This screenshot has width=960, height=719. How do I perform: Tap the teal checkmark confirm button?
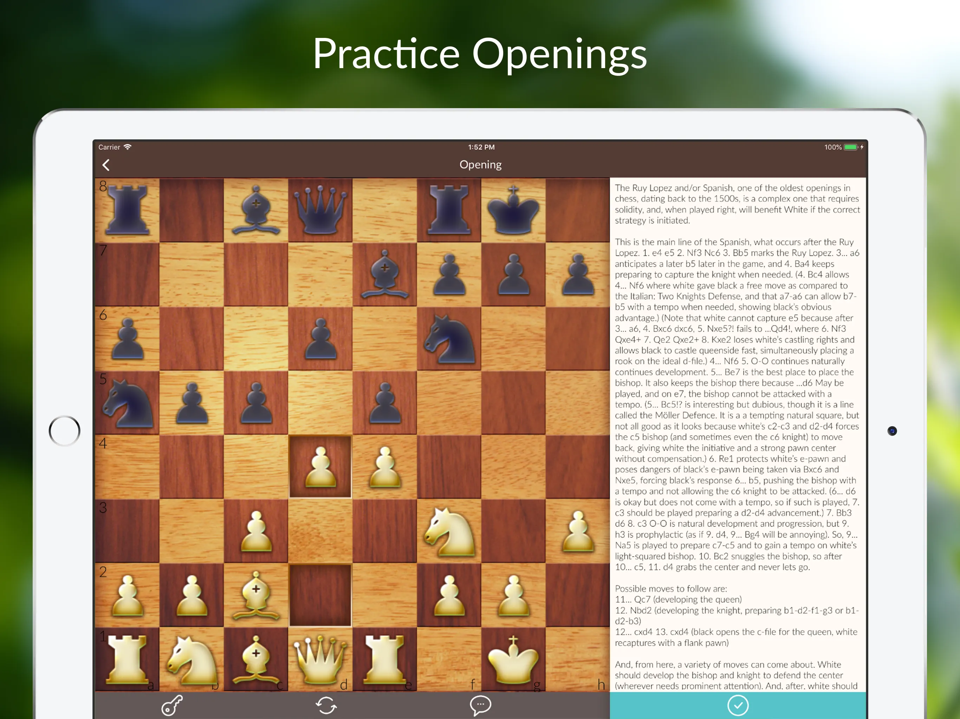(x=737, y=705)
